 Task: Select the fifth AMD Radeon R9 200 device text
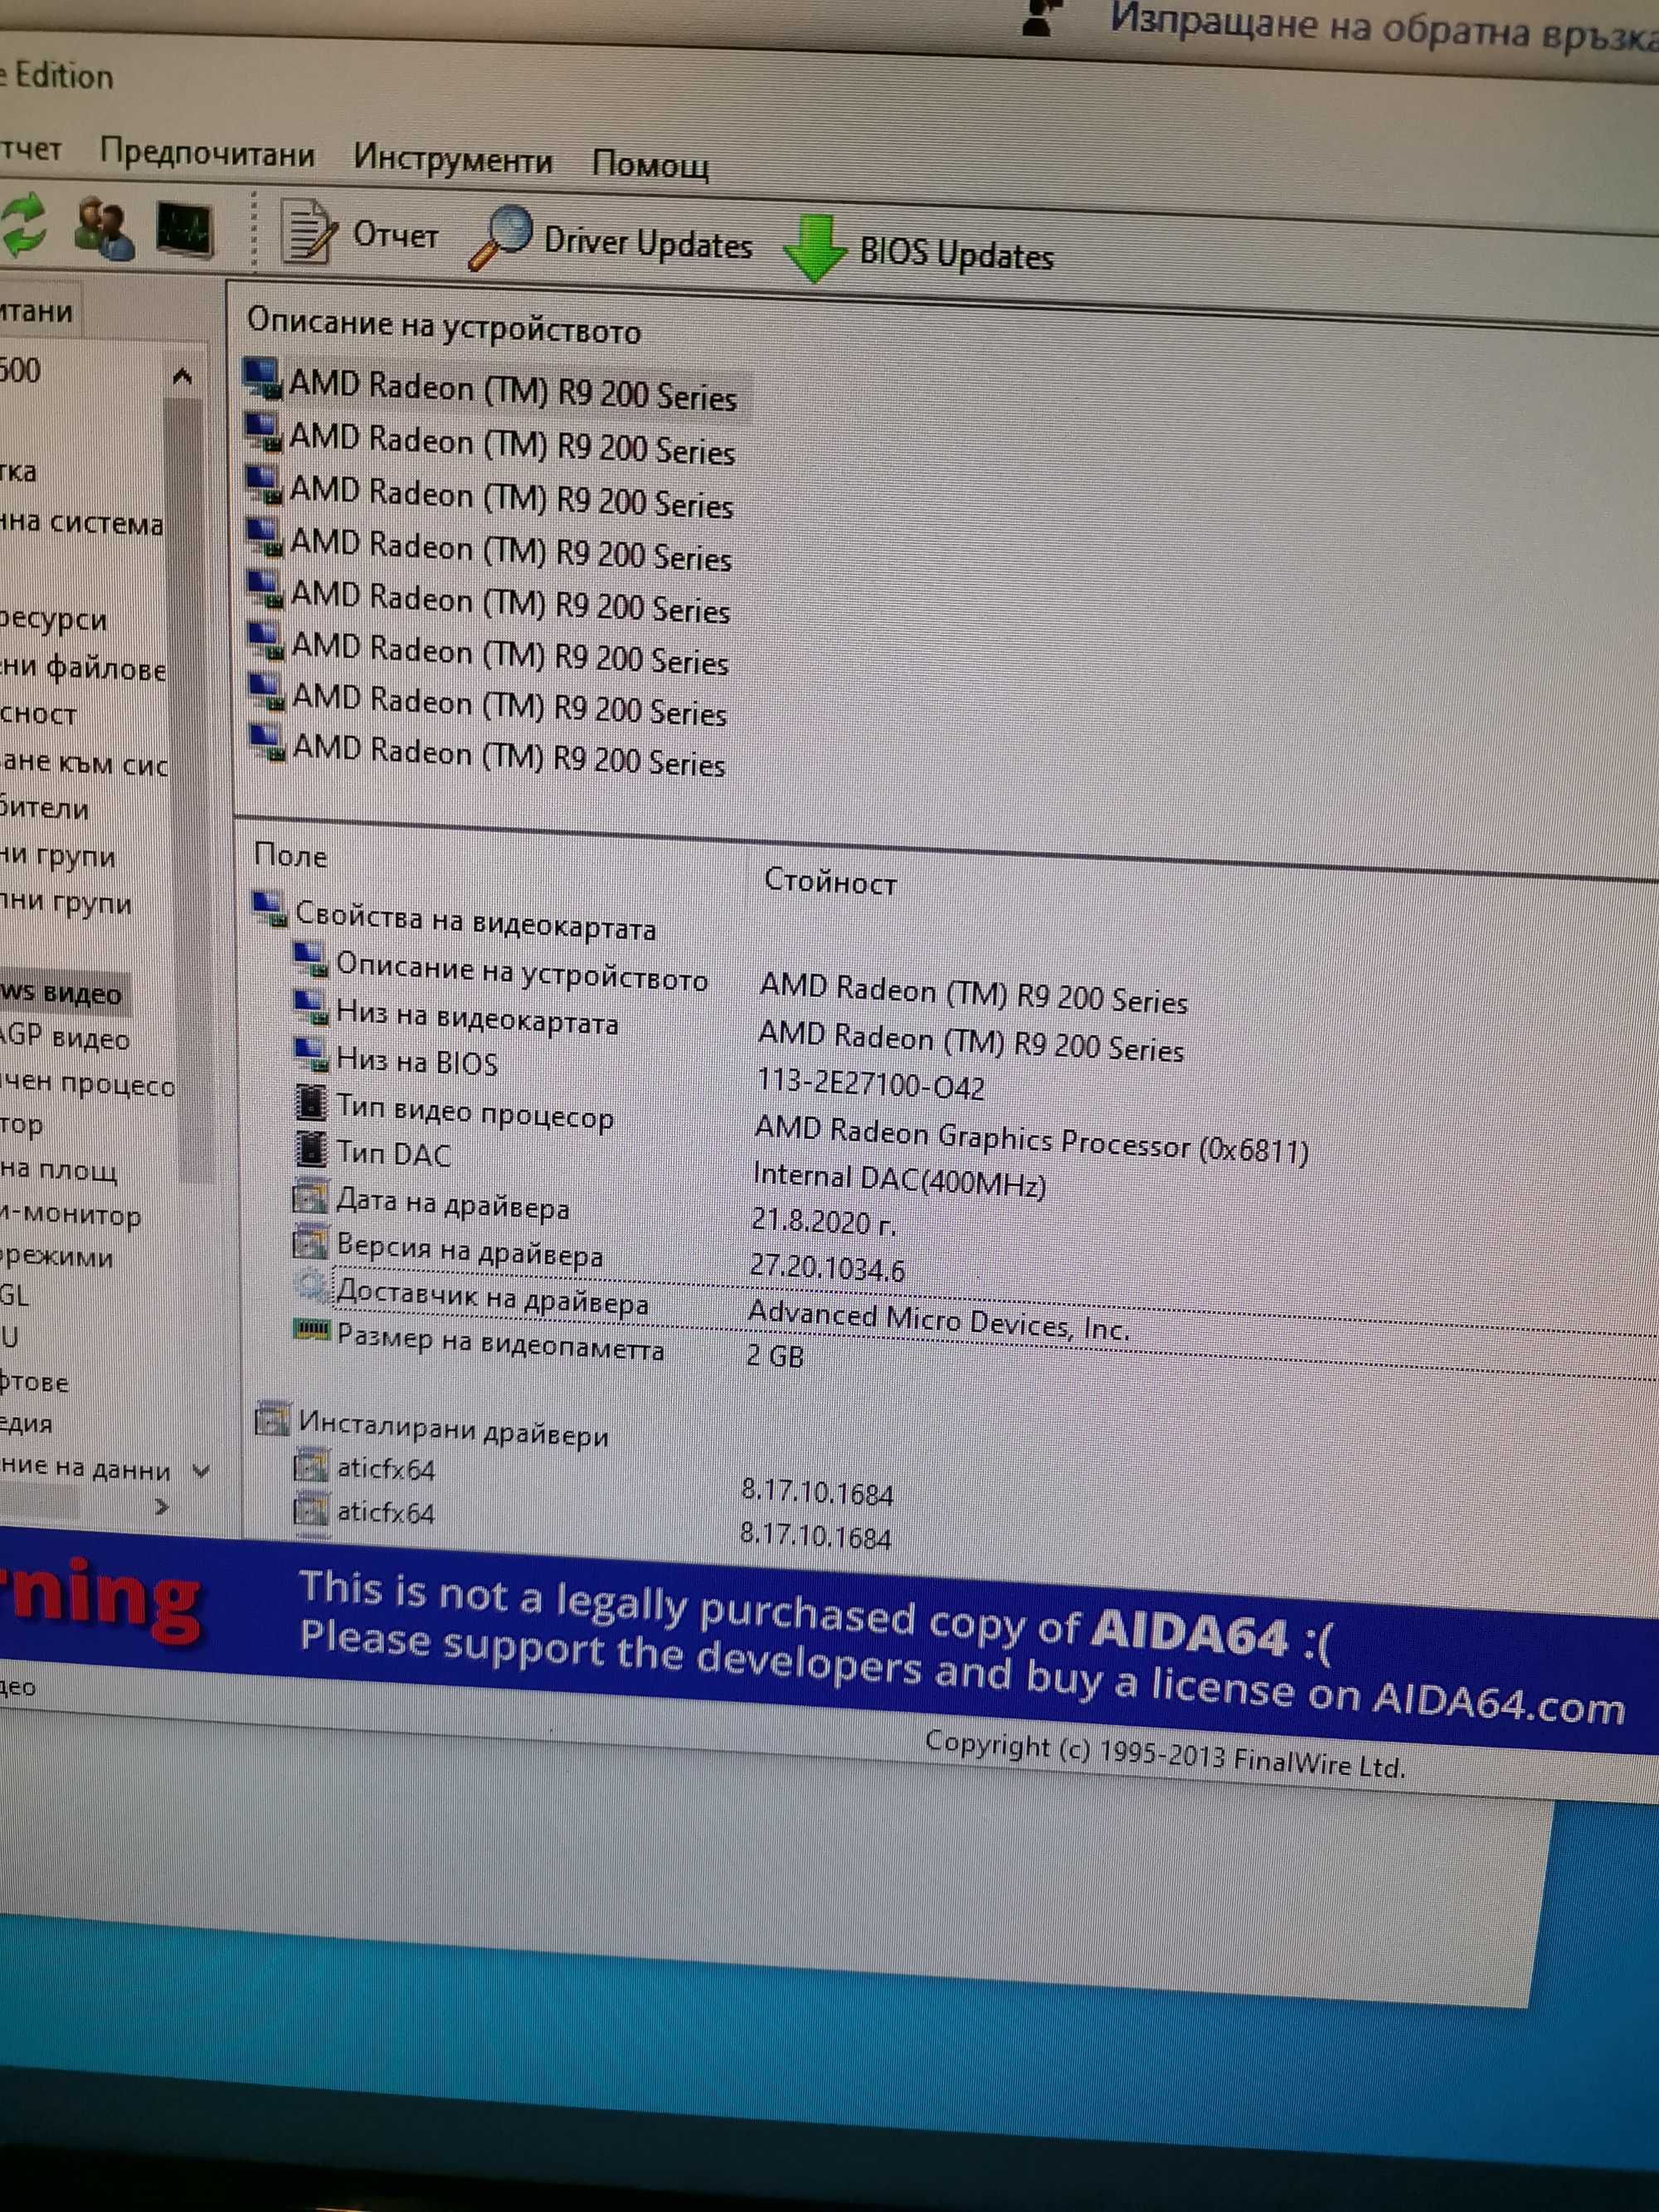pyautogui.click(x=510, y=603)
